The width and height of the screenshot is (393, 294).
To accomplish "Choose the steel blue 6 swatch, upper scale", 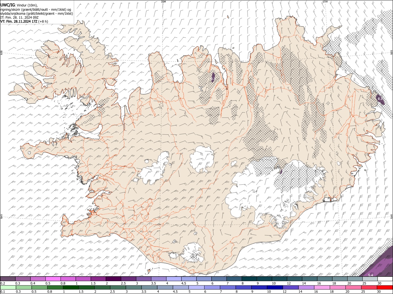I will [x=219, y=279].
